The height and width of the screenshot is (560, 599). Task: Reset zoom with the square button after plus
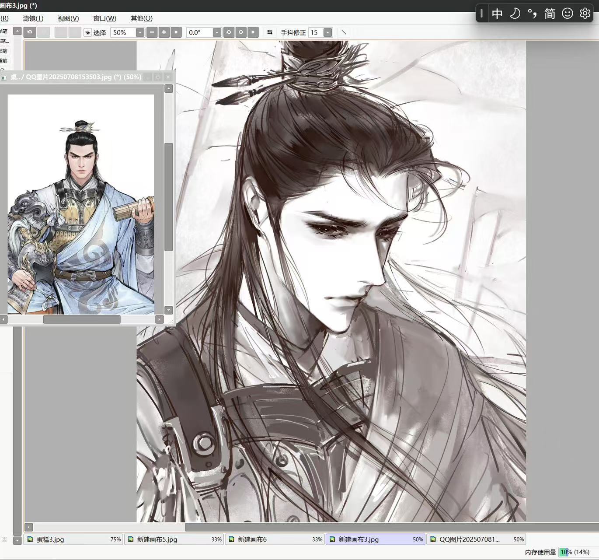[176, 32]
